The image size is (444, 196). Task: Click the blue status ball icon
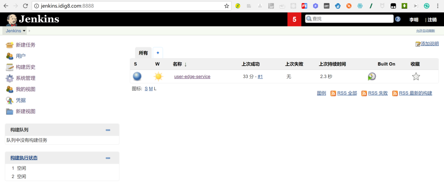pos(137,76)
